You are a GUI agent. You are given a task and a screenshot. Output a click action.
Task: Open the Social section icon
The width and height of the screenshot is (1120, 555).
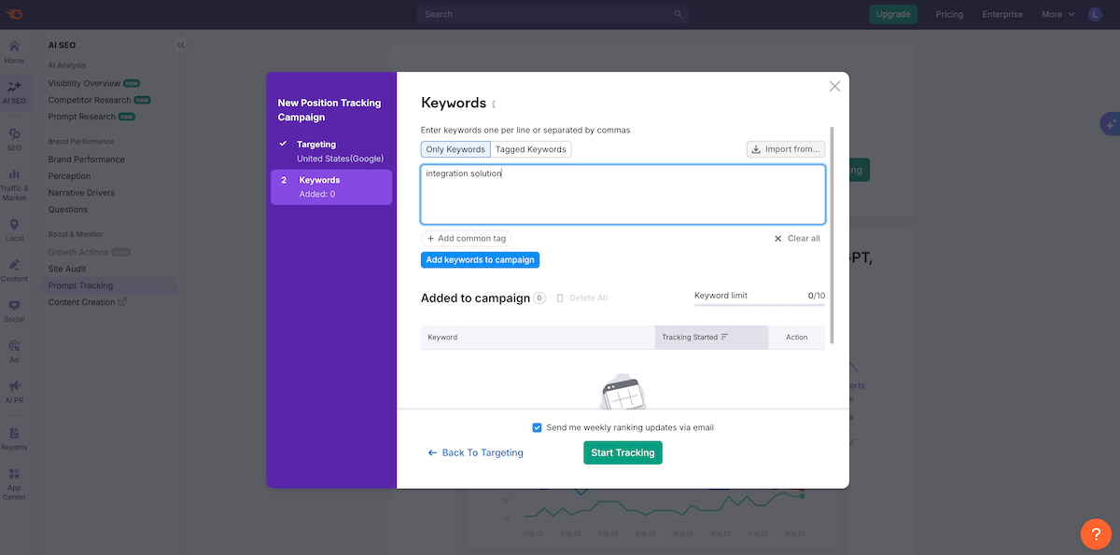click(15, 311)
